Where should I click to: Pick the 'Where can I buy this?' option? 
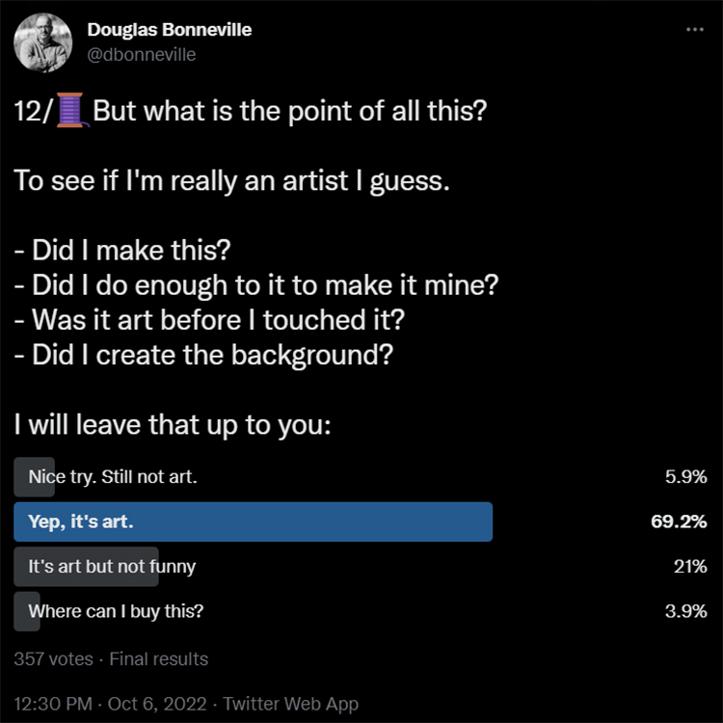(x=116, y=611)
